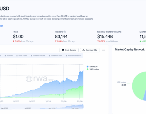Switch to the Fund Flows tab
146x114 pixels.
coord(22,56)
